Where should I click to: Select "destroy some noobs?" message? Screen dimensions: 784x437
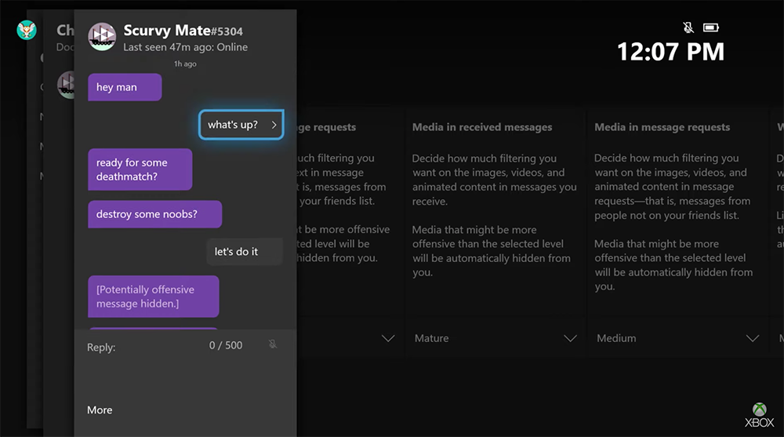coord(155,214)
